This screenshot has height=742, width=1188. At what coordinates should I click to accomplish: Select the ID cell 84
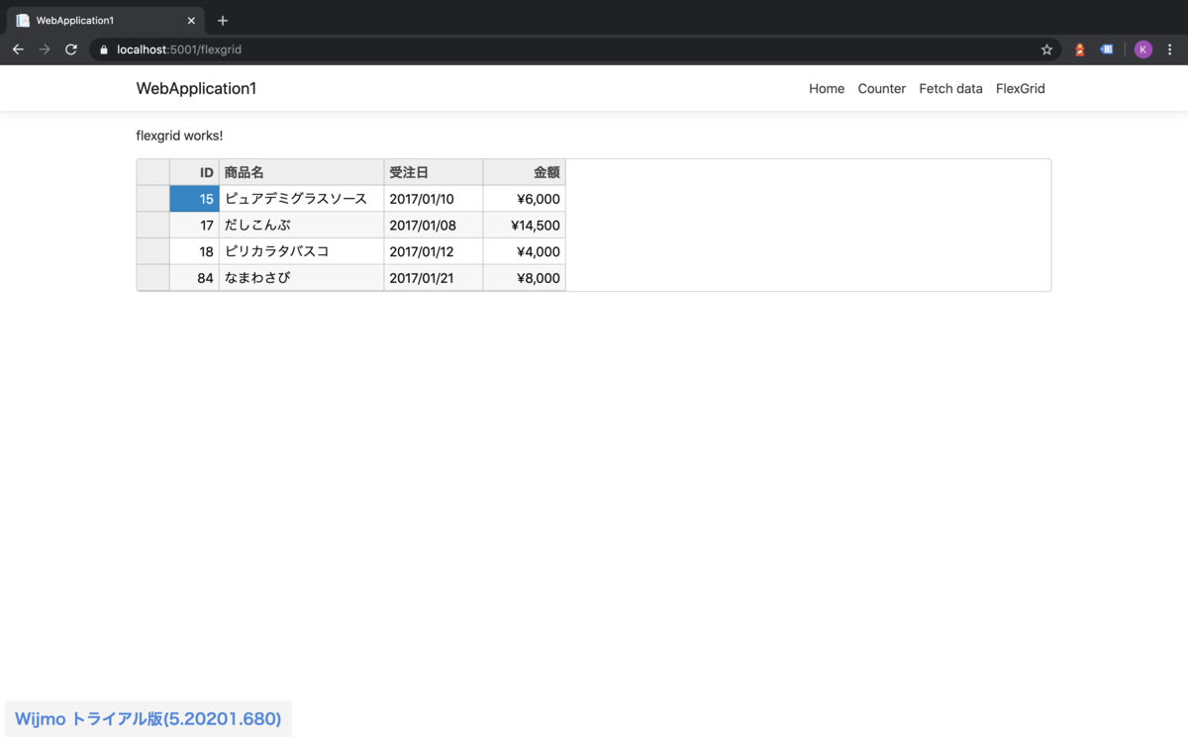click(x=194, y=278)
